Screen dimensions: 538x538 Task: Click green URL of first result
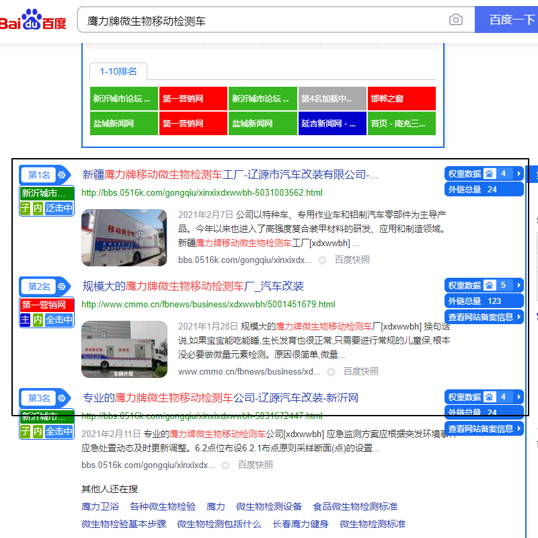point(202,193)
